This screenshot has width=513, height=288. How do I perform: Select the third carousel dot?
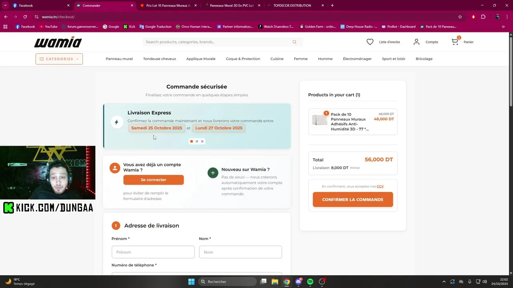coord(202,141)
